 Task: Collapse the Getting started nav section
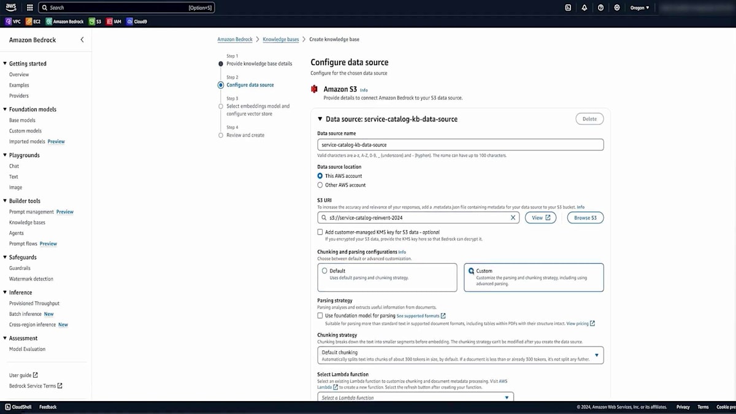(x=5, y=64)
